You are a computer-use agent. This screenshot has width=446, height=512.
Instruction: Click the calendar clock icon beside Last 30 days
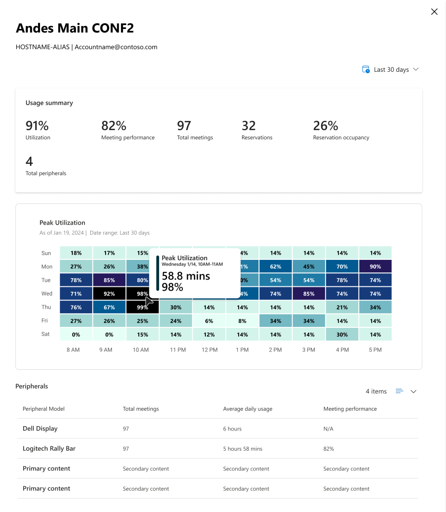pos(365,69)
